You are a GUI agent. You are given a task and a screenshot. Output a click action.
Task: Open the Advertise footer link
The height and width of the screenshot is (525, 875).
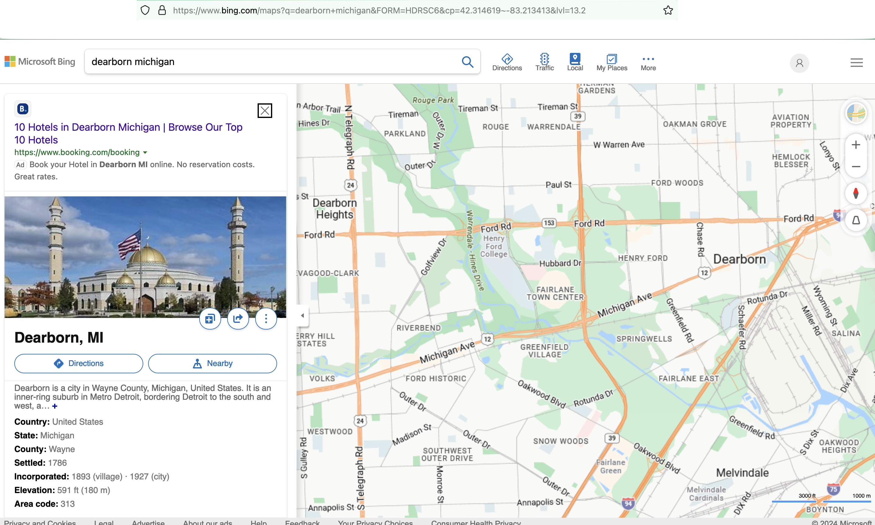[148, 522]
